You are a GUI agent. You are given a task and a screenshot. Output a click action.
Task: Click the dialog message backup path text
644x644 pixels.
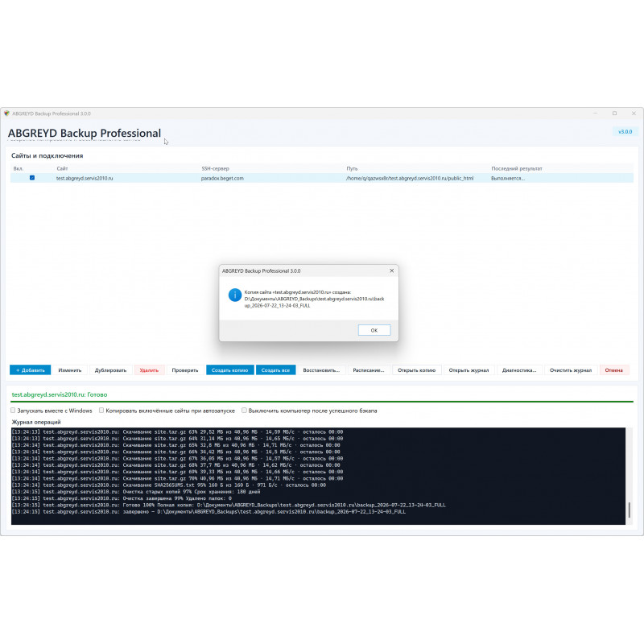coord(314,302)
